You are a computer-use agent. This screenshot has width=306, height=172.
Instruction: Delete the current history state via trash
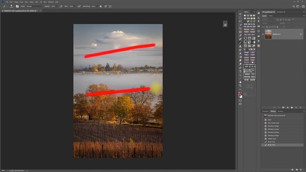(301, 170)
